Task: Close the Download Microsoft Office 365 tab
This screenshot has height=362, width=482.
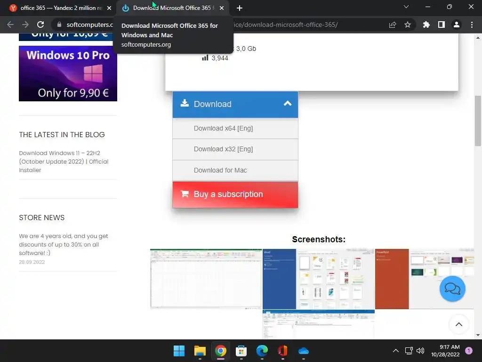Action: click(222, 8)
